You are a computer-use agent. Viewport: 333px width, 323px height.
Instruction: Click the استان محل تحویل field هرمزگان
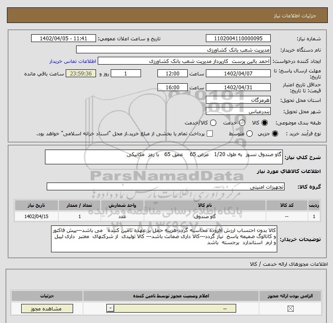click(x=238, y=100)
